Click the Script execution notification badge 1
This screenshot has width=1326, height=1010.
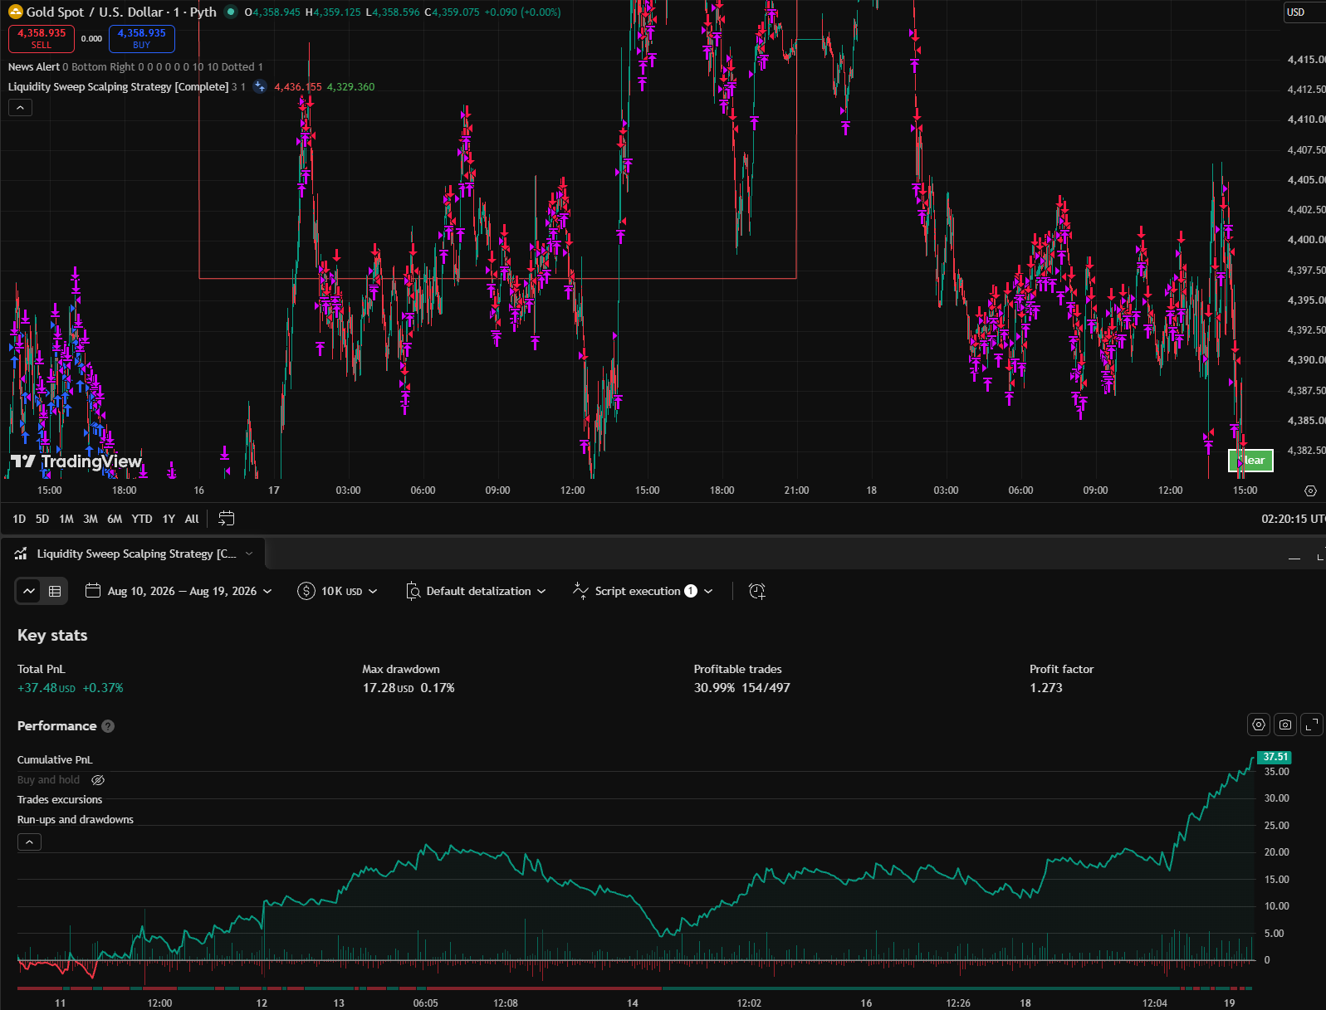click(691, 591)
